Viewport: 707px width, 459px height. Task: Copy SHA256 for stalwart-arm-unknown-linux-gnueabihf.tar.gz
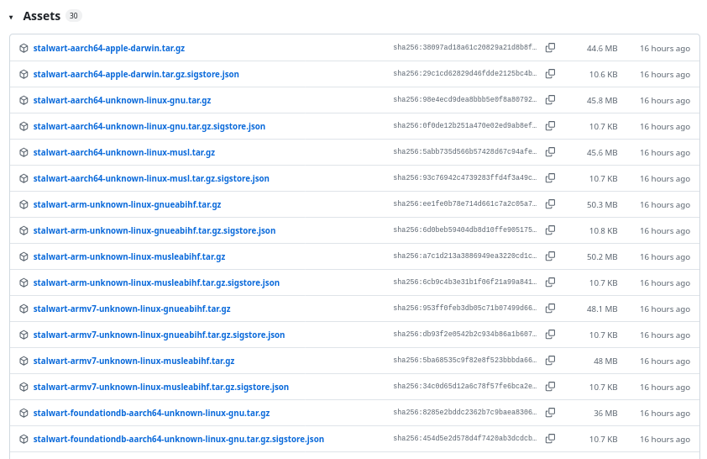pos(550,204)
